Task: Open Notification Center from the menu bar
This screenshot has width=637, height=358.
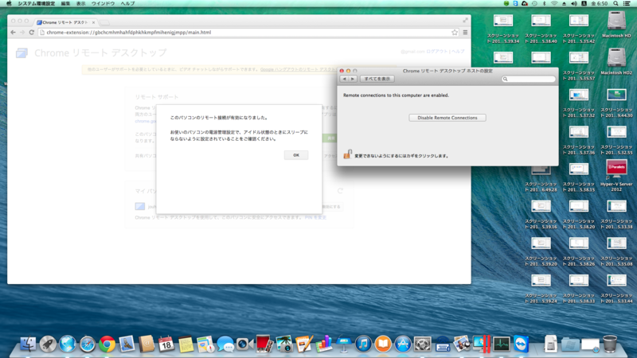Action: pyautogui.click(x=627, y=3)
